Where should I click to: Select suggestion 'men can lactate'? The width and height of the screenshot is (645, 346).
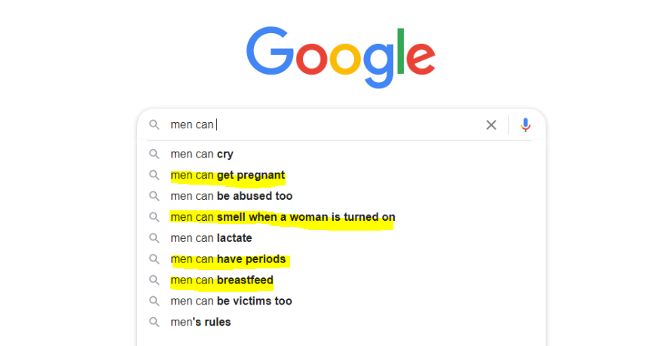click(341, 238)
